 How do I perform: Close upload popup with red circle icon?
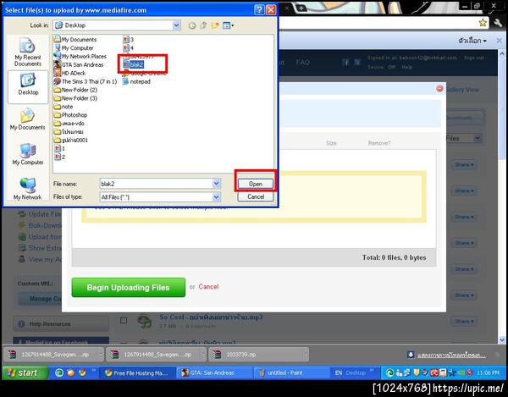(x=439, y=88)
